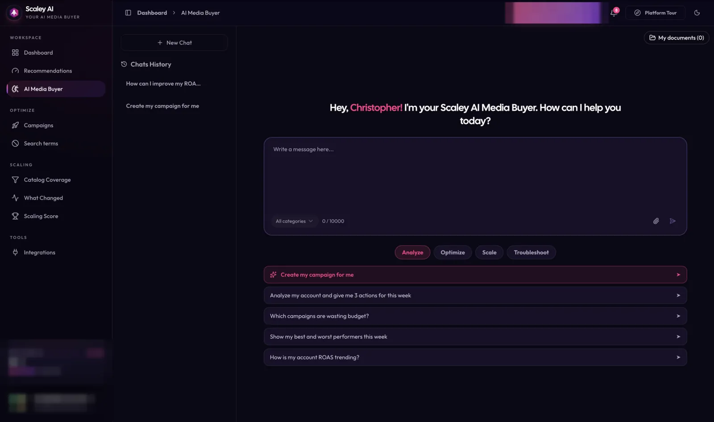Image resolution: width=714 pixels, height=422 pixels.
Task: Launch the Platform Tour
Action: [x=655, y=12]
